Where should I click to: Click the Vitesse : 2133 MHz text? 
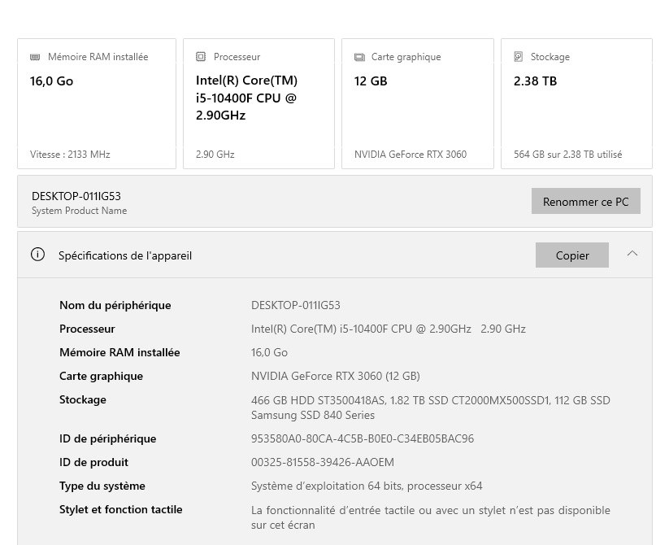tap(70, 155)
